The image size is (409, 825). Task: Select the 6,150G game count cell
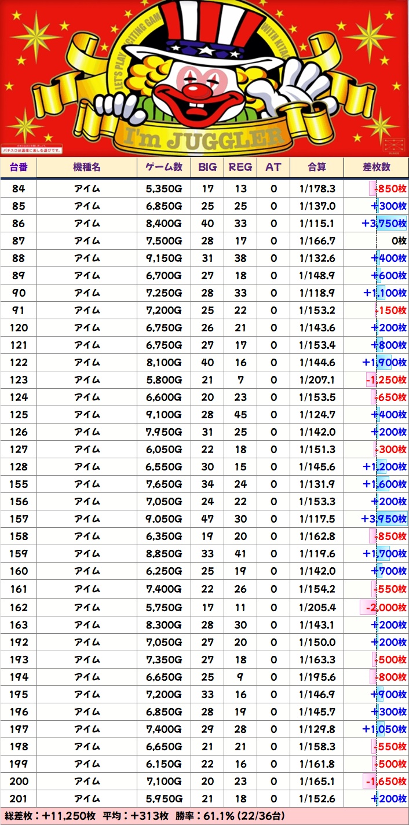click(x=165, y=764)
